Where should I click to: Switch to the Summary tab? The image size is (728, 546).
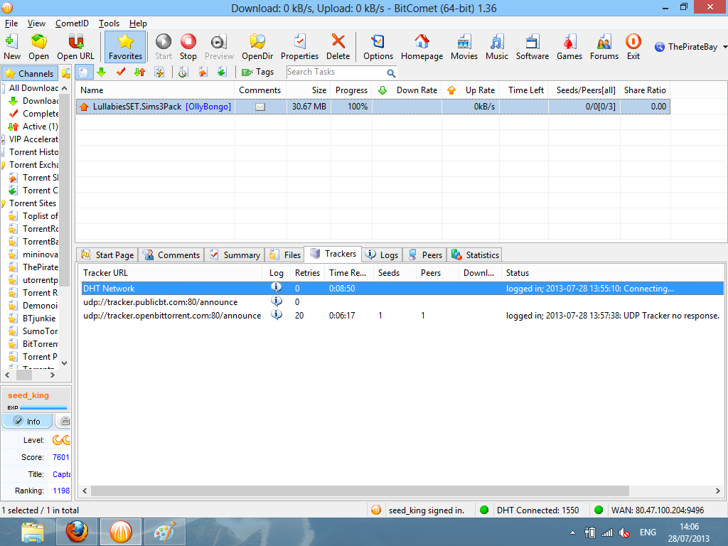[x=235, y=255]
